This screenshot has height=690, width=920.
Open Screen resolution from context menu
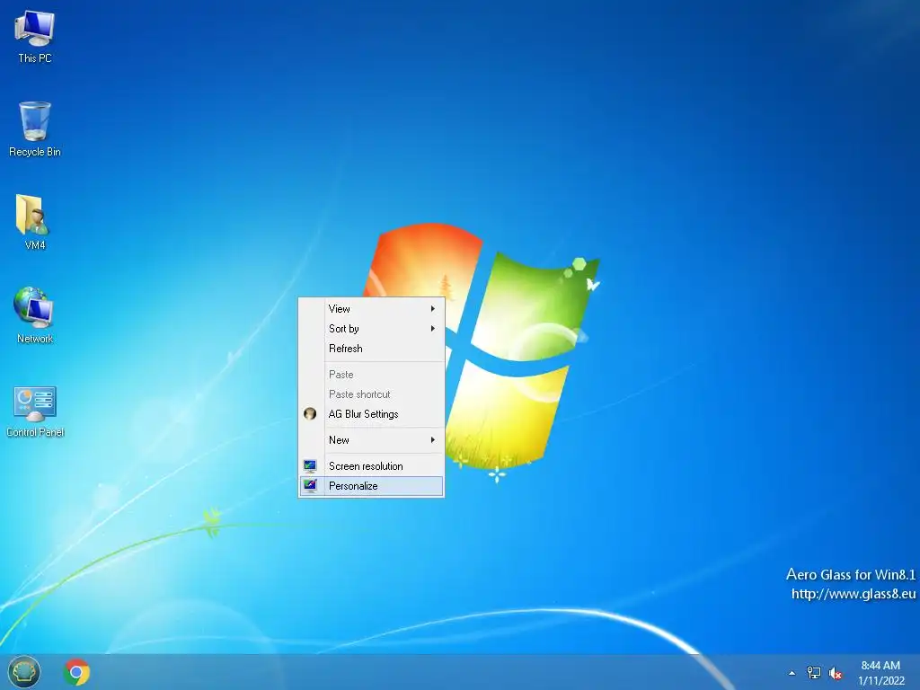click(371, 466)
